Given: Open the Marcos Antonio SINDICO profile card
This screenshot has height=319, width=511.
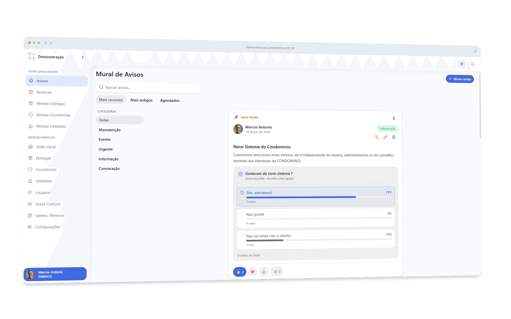Looking at the screenshot, I should tap(55, 274).
